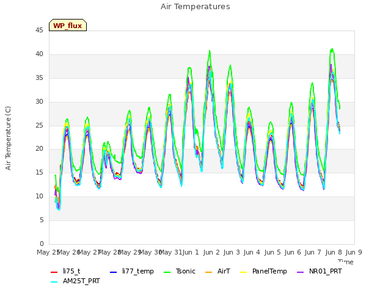The height and width of the screenshot is (293, 391).
Task: Click the Jun 5 x-axis tick label
Action: (x=272, y=252)
